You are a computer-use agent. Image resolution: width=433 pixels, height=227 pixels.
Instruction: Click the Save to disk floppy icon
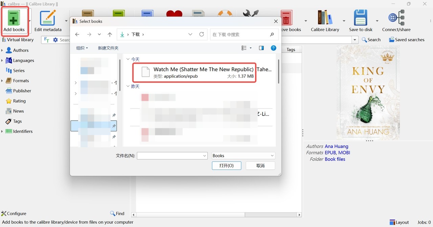pos(361,18)
